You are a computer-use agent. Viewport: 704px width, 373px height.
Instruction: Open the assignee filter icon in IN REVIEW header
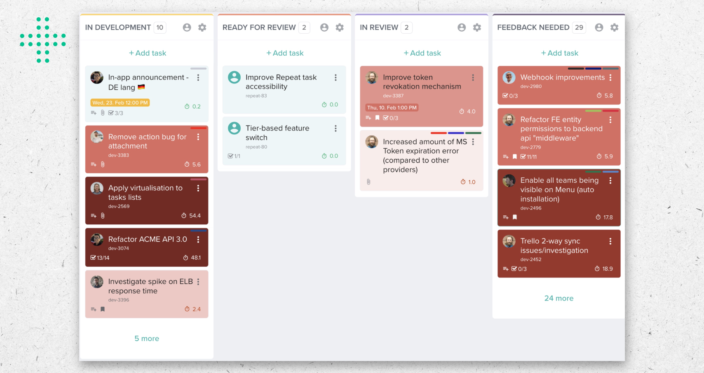coord(462,27)
